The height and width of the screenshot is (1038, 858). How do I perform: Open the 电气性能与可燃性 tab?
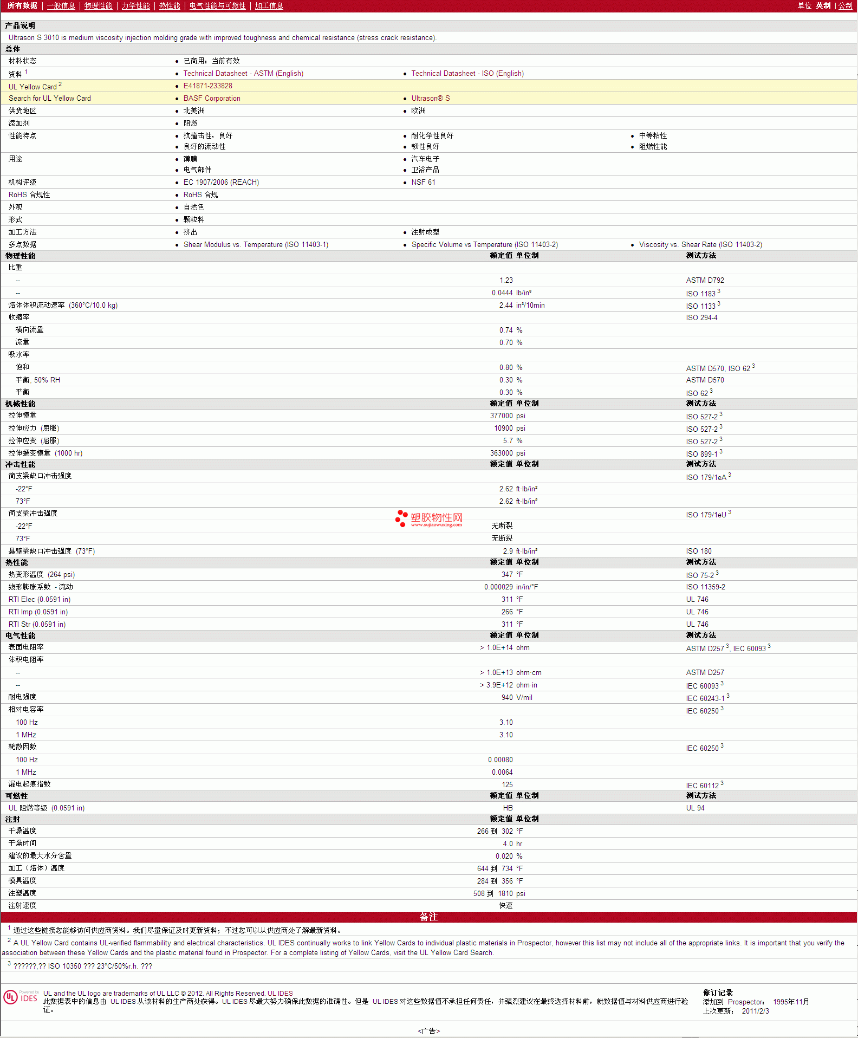[217, 5]
